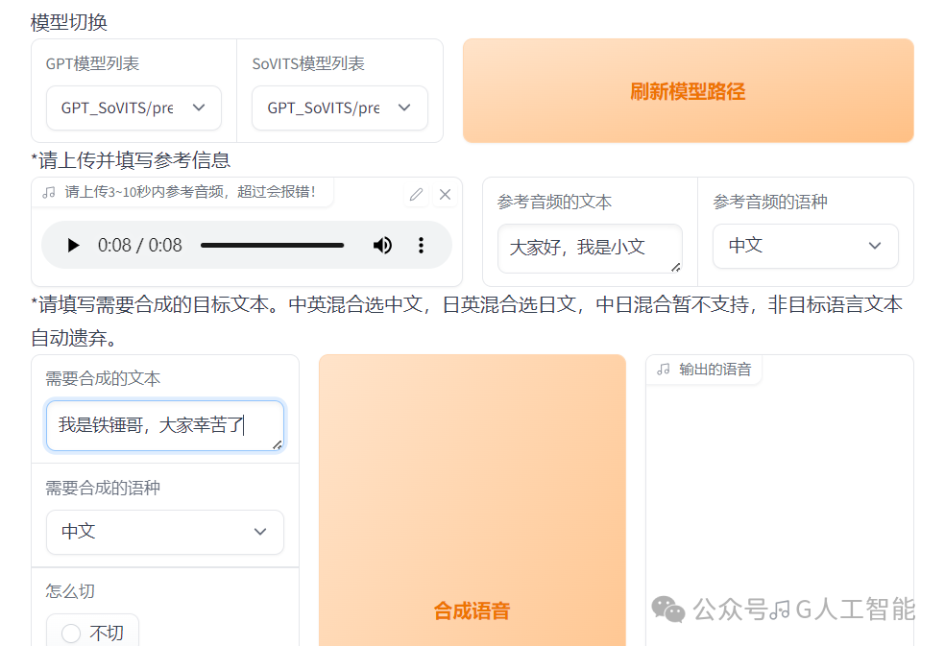
Task: Expand the 参考音频的语种 dropdown
Action: (805, 246)
